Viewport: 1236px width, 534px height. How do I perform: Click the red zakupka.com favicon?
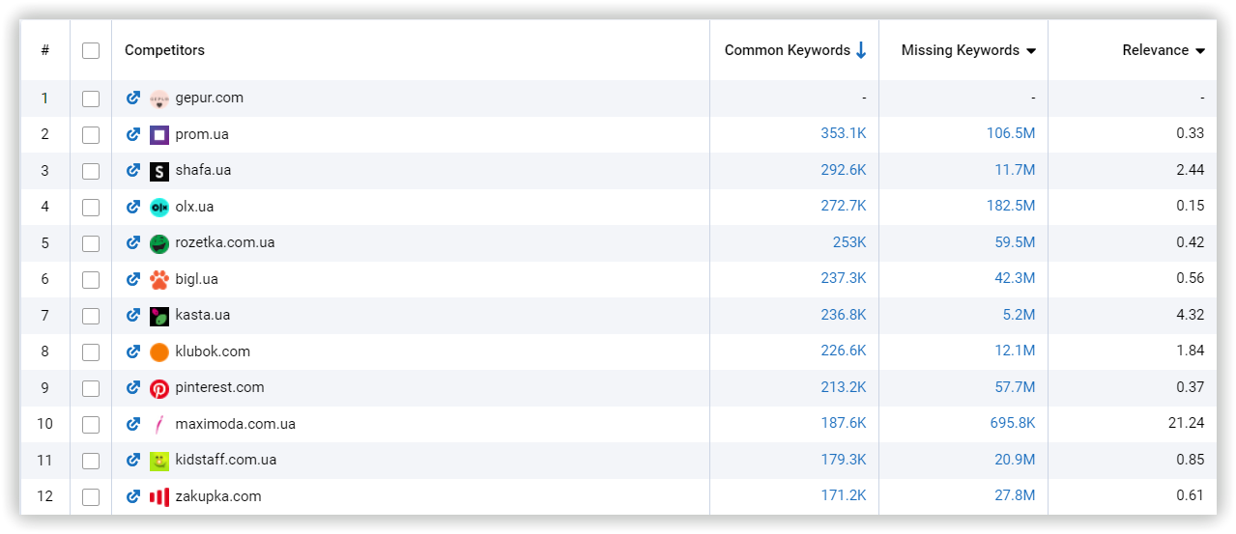(159, 497)
